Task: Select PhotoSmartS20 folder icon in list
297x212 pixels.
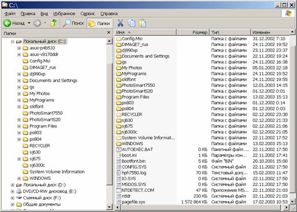Action: click(x=118, y=91)
